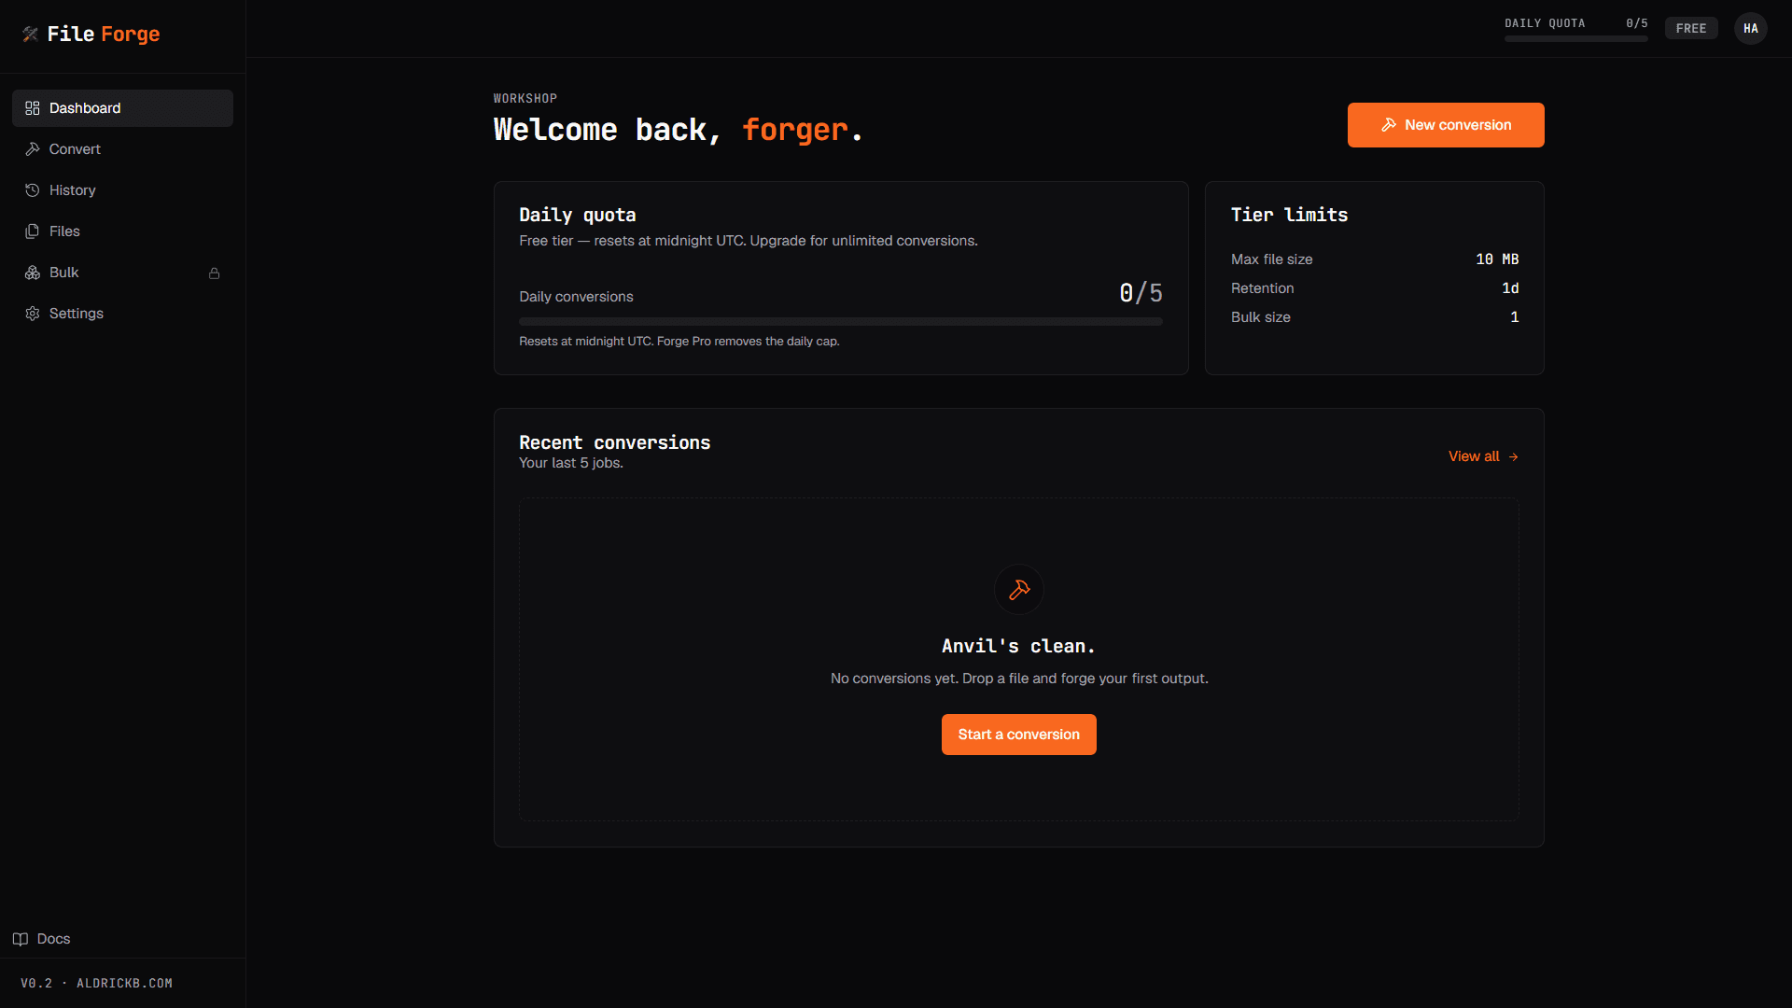Click the FREE tier badge

point(1691,29)
